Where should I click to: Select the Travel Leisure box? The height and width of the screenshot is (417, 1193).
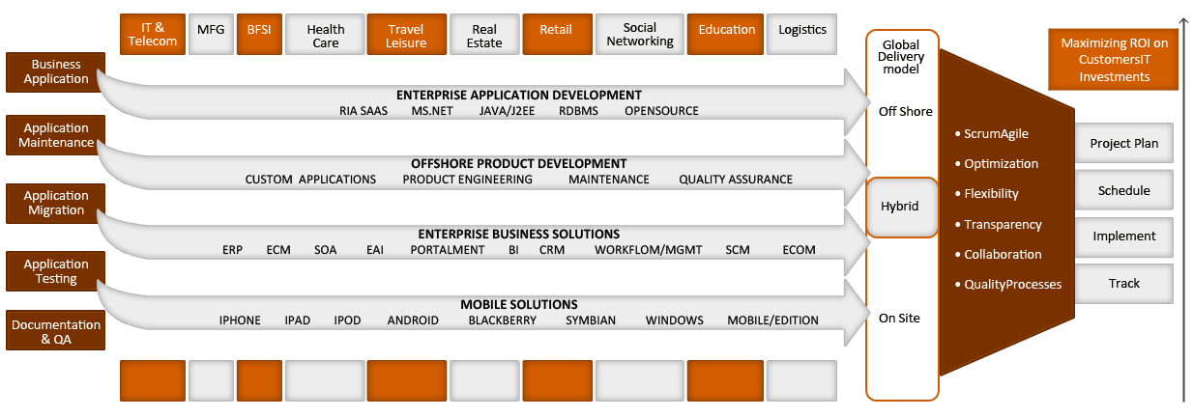406,35
